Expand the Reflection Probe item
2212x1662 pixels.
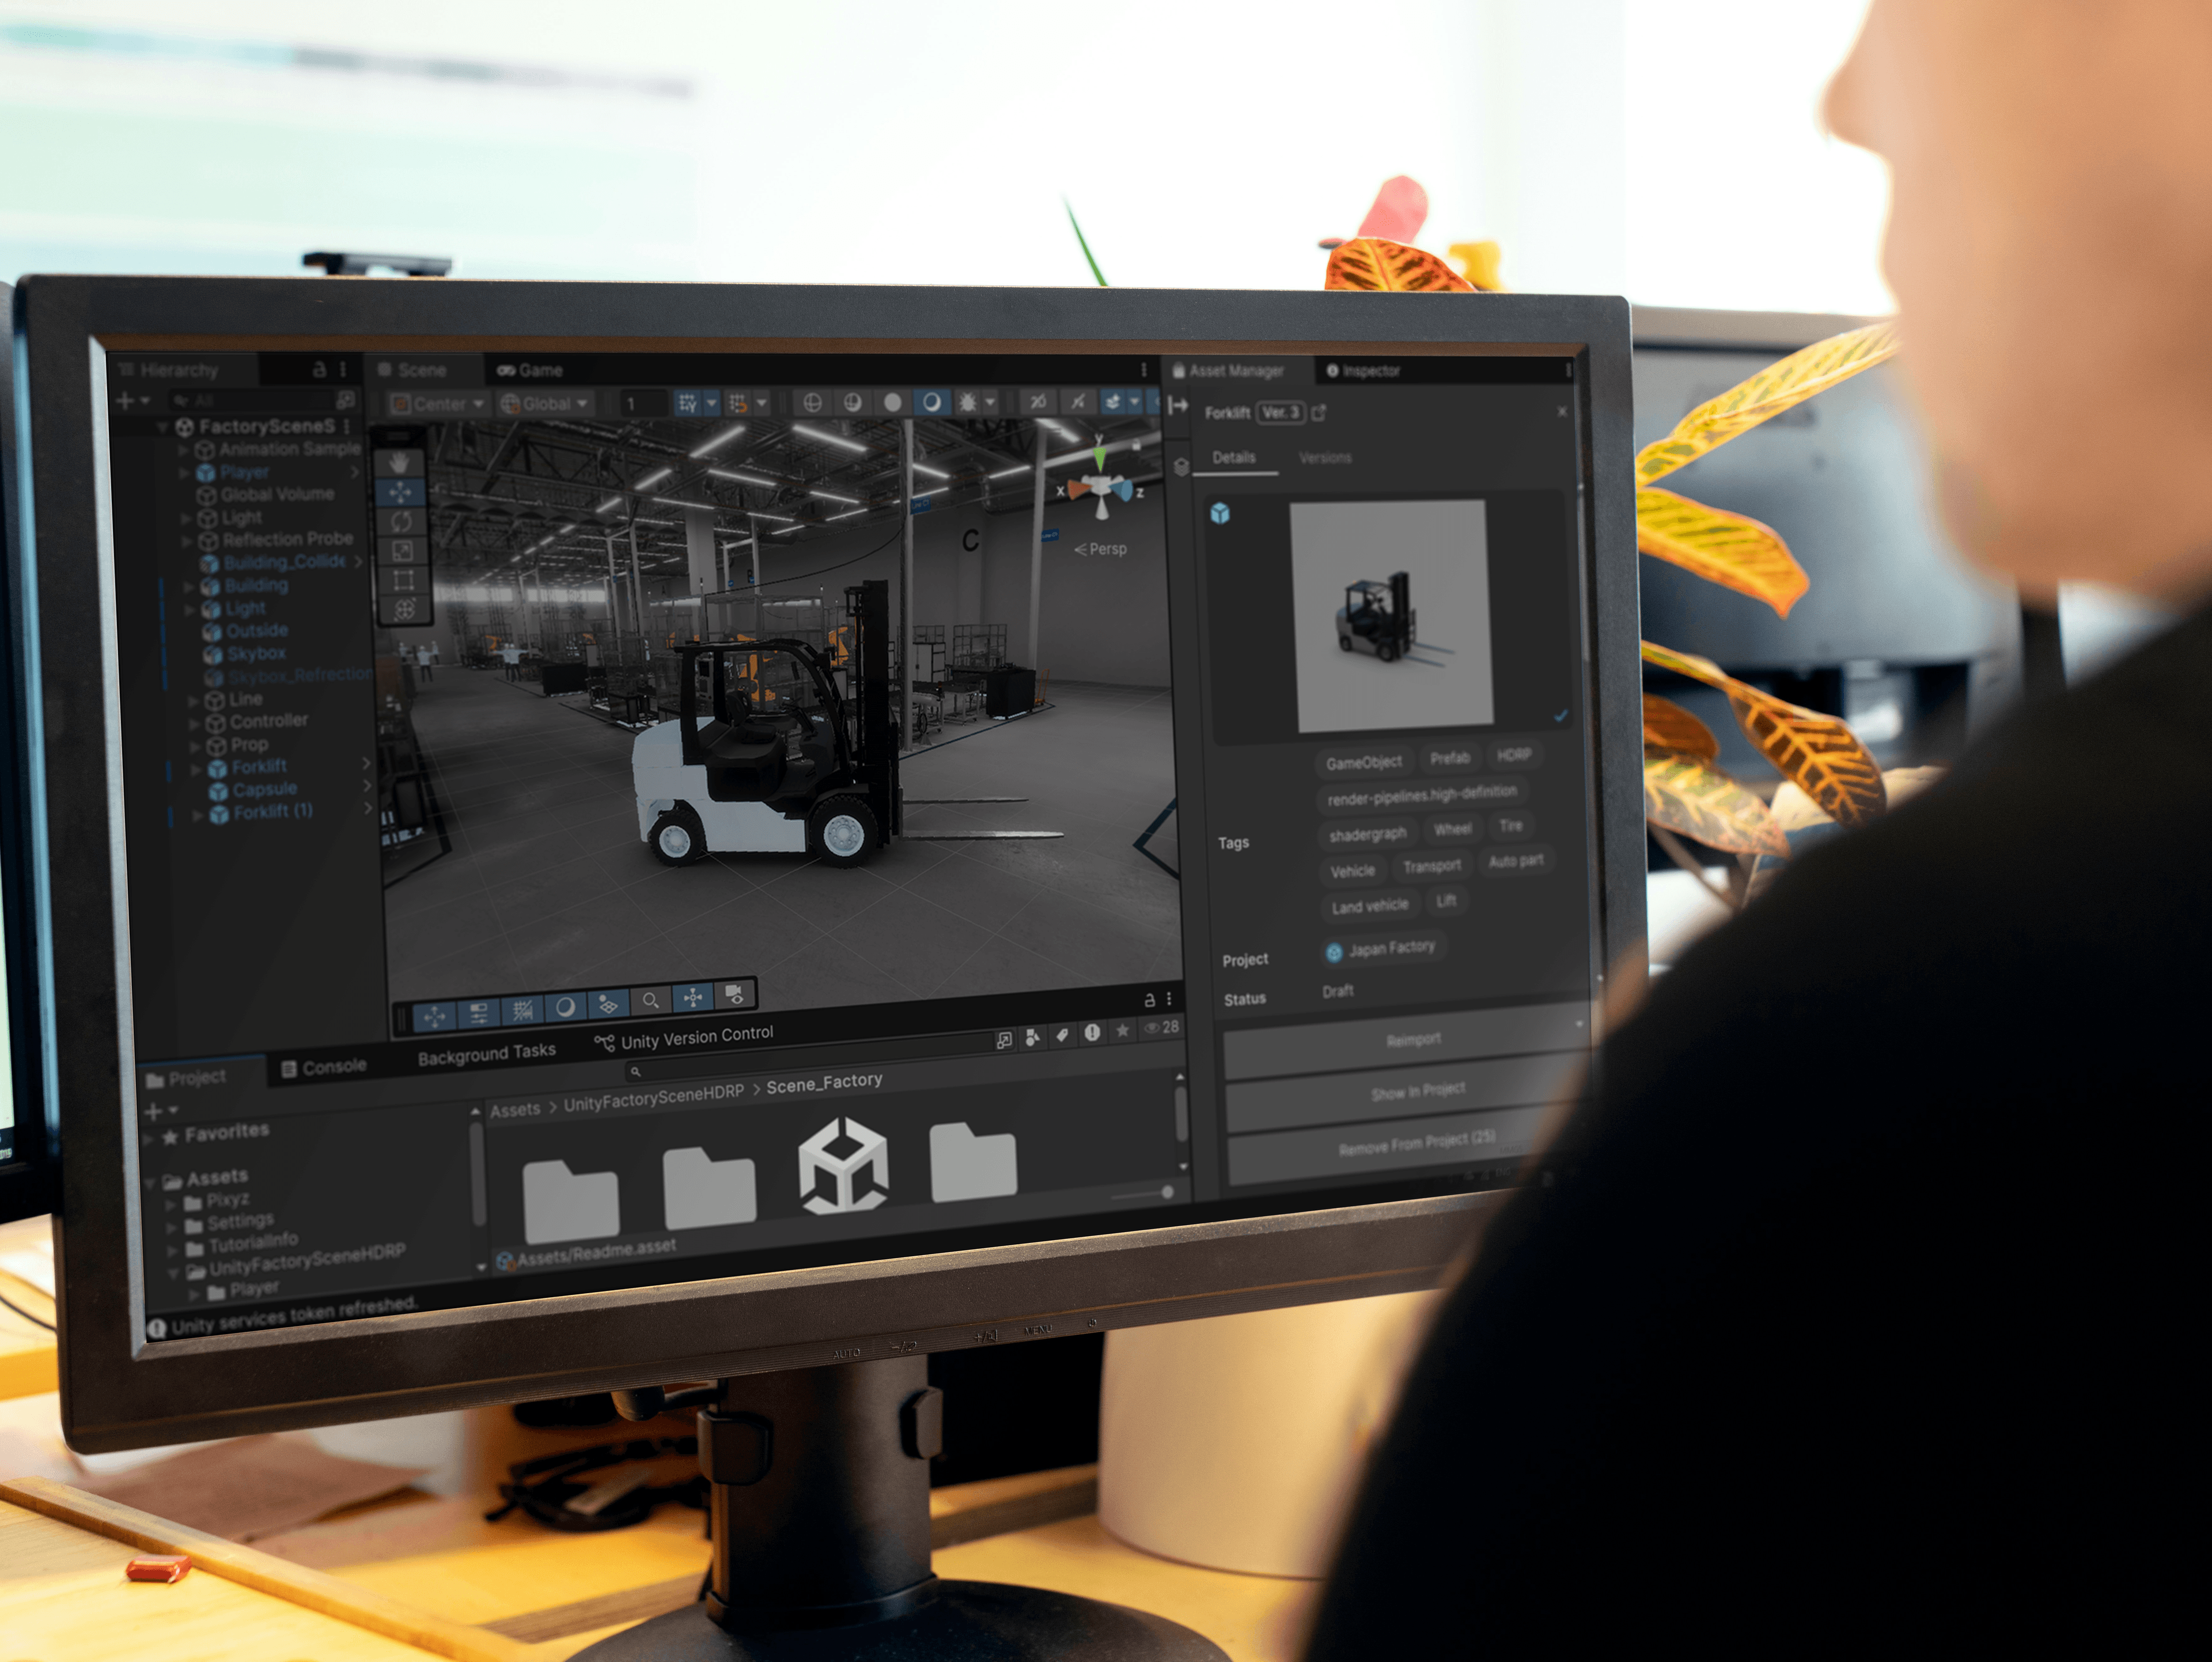(186, 541)
